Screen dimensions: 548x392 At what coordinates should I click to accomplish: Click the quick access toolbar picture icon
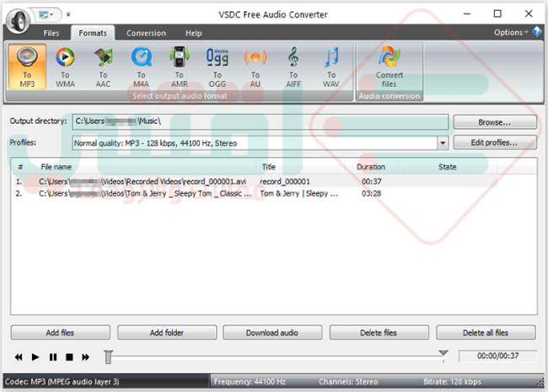tap(44, 14)
